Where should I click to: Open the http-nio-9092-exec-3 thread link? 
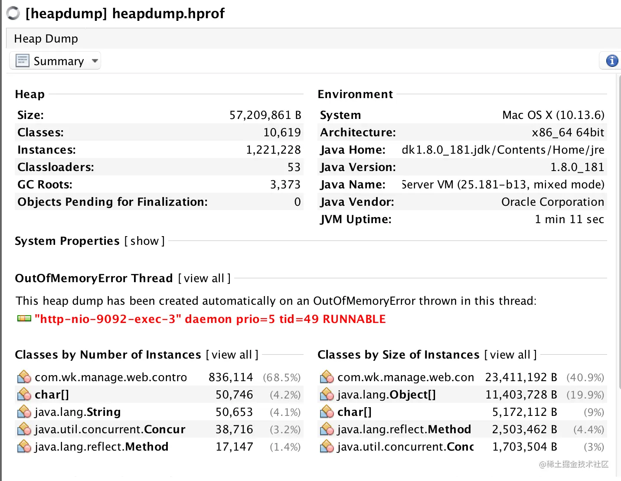click(x=210, y=319)
